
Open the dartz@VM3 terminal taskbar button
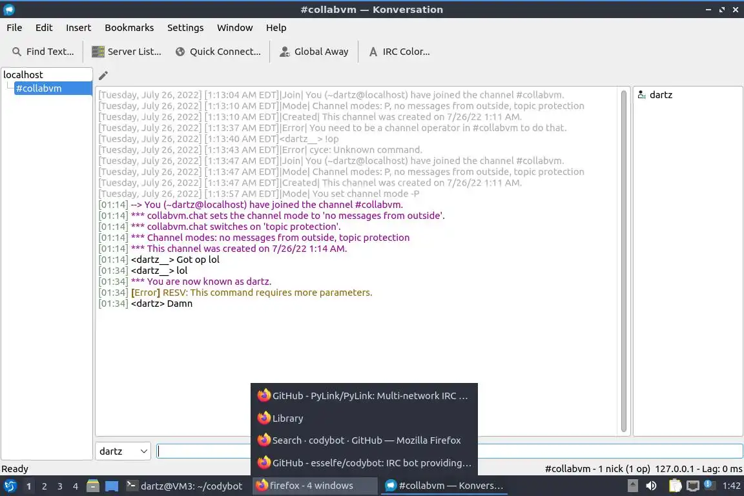tap(184, 486)
